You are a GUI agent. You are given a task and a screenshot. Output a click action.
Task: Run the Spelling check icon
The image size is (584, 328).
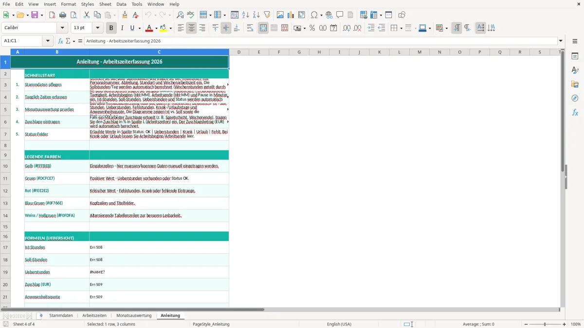tap(191, 15)
